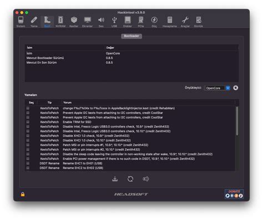Viewport: 263px width, 219px height.
Task: Click the Yorum column header
Action: click(x=148, y=103)
